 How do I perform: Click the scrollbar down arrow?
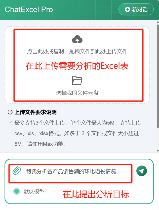[158, 151]
